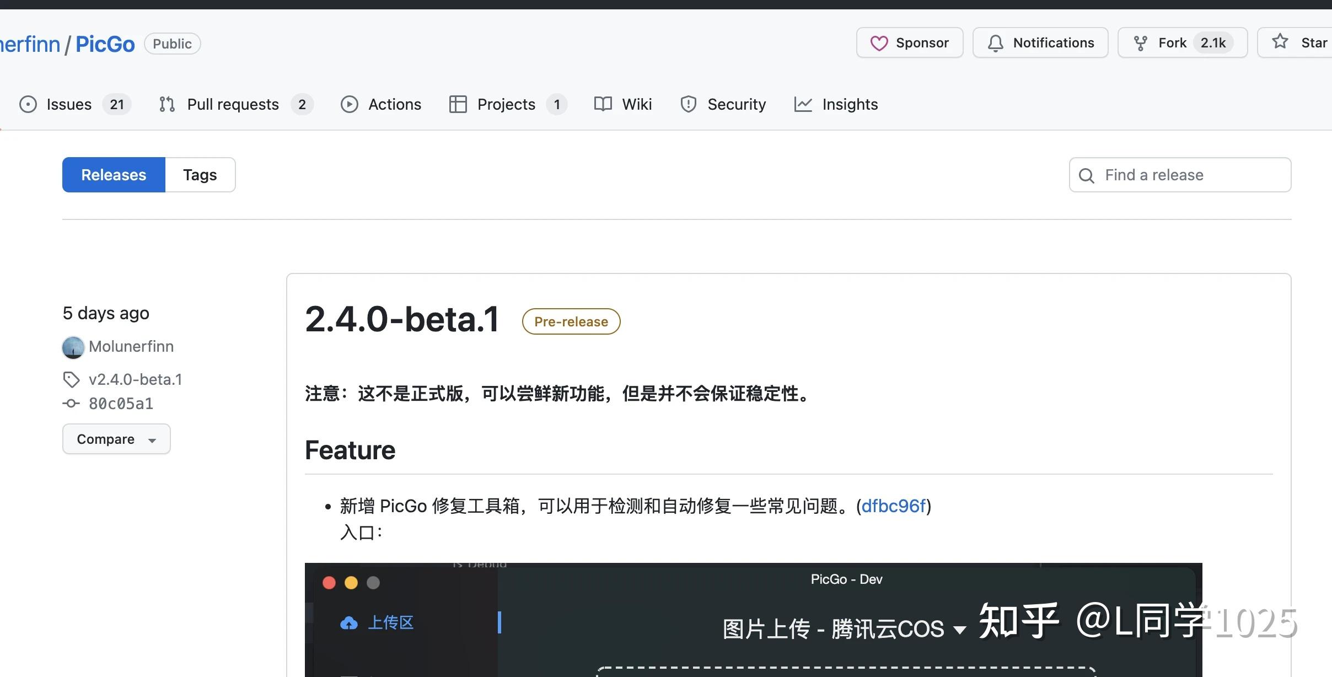This screenshot has height=677, width=1332.
Task: Go to the Actions tab
Action: point(381,104)
